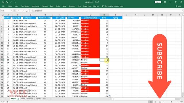Click Tell me what you want to do box
The image size is (184, 103).
click(x=114, y=6)
